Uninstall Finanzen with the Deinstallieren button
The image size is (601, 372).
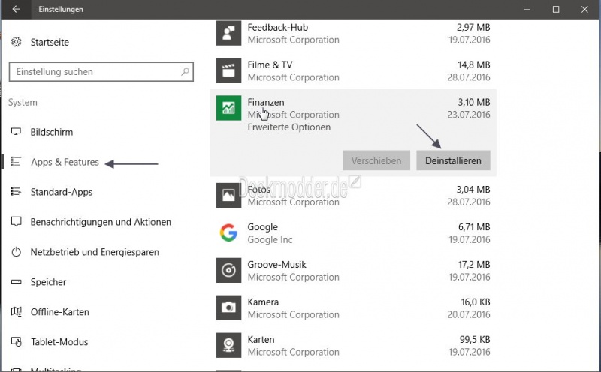[x=453, y=160]
